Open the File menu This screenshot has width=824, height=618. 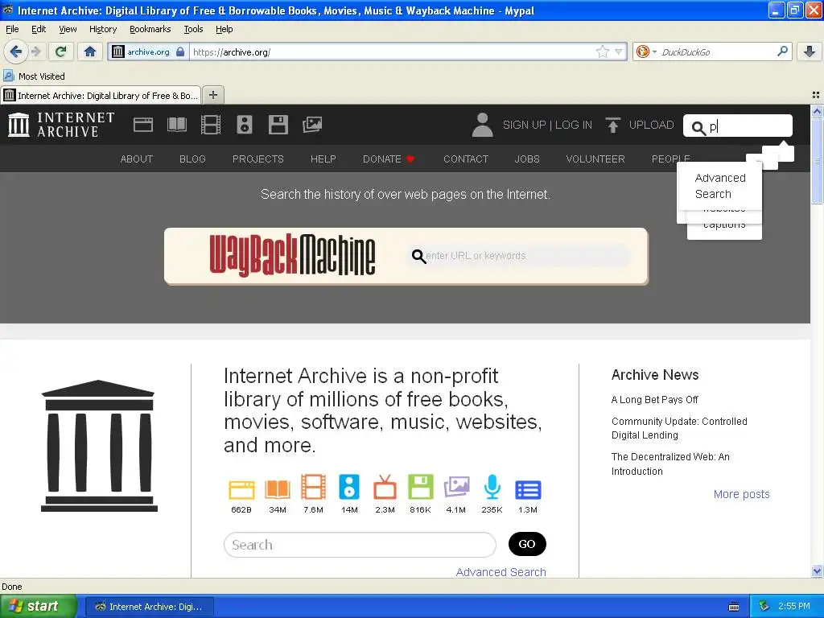pyautogui.click(x=12, y=29)
